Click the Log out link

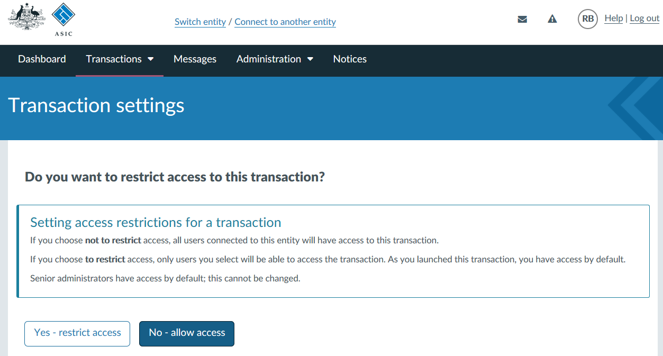click(x=644, y=19)
